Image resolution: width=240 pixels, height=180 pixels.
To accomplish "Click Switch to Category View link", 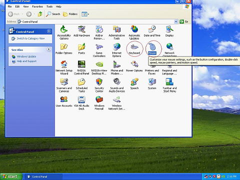I will click(30, 38).
